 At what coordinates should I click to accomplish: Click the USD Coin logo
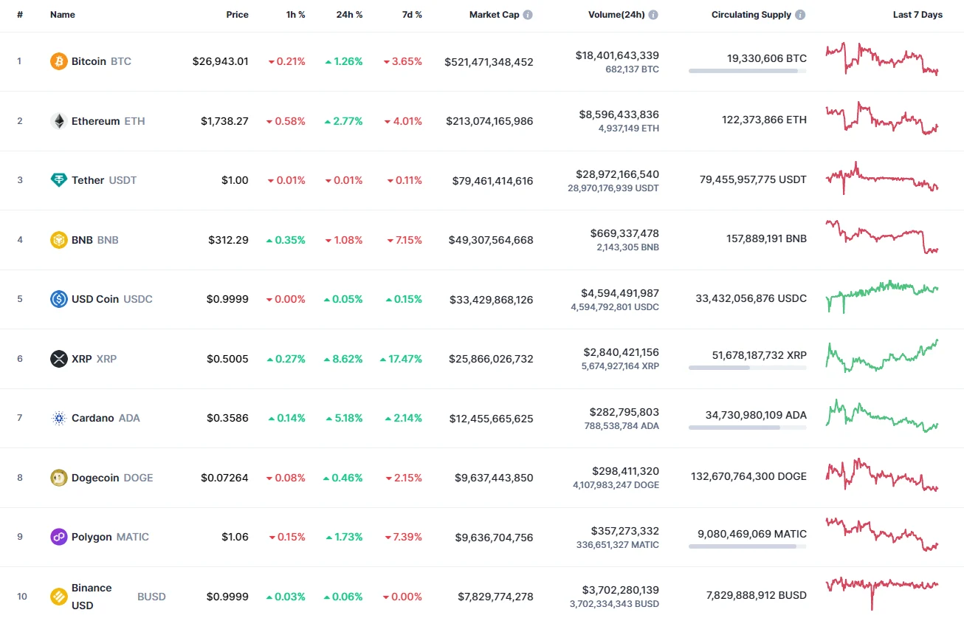pyautogui.click(x=58, y=299)
